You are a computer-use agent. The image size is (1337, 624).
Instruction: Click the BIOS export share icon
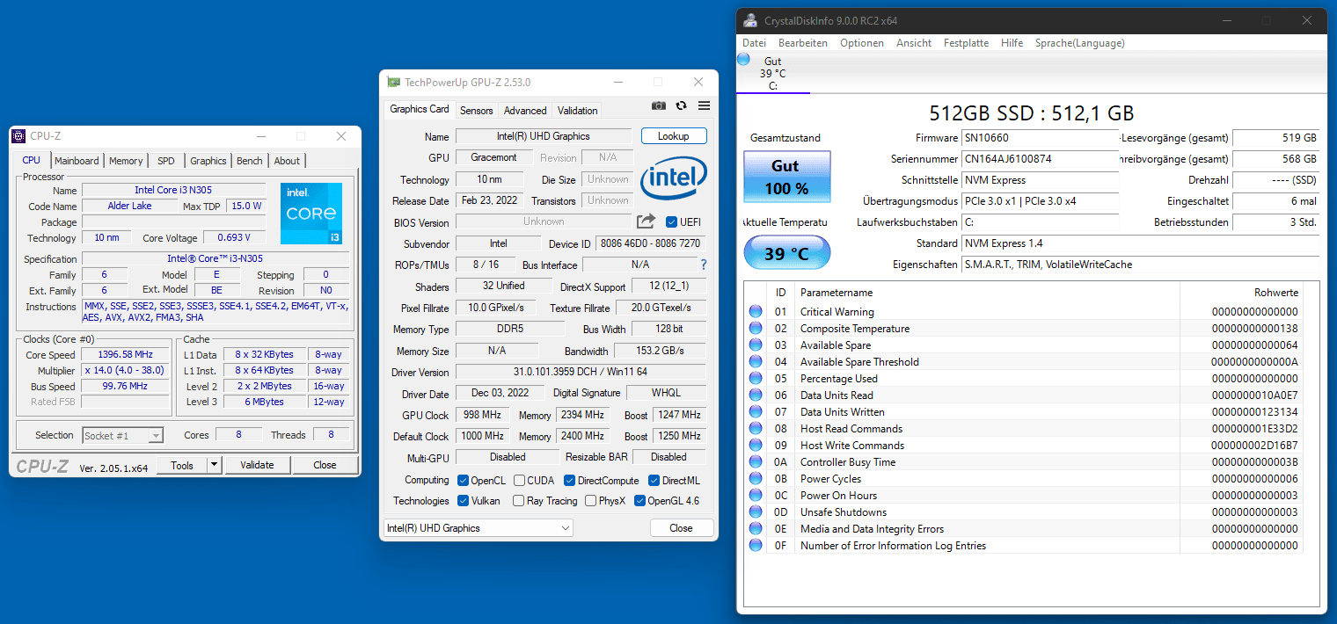coord(647,221)
